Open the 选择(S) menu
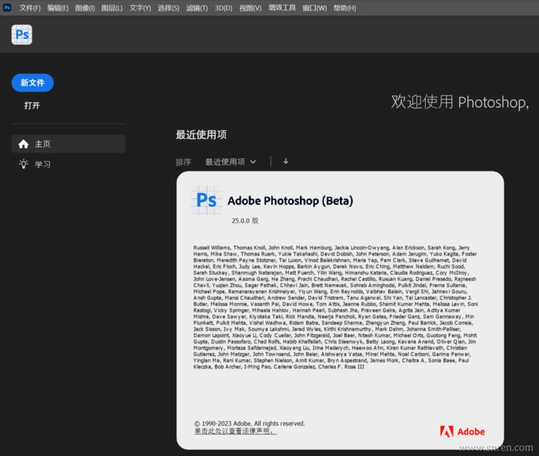This screenshot has height=456, width=539. 168,8
